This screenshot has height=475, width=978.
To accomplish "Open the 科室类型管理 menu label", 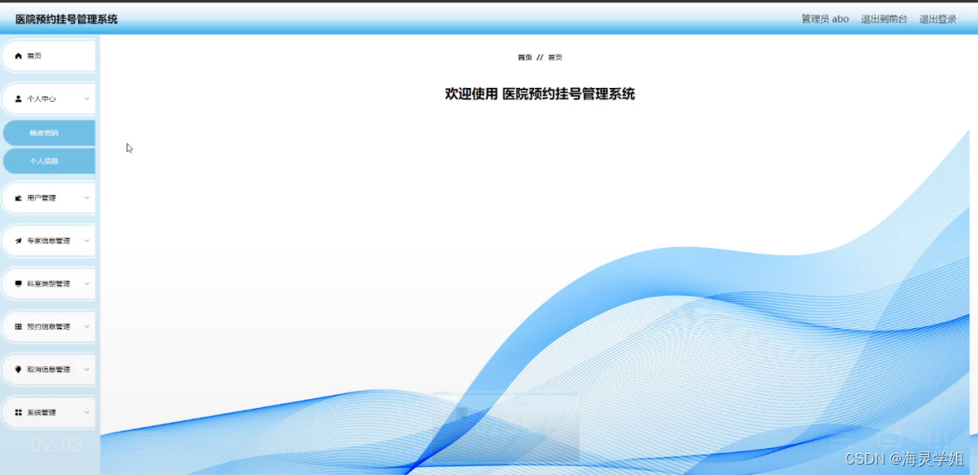I will (49, 284).
